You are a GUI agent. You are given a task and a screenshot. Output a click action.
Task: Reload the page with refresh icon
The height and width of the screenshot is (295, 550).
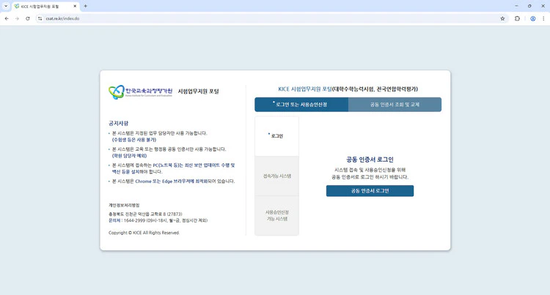pos(28,18)
